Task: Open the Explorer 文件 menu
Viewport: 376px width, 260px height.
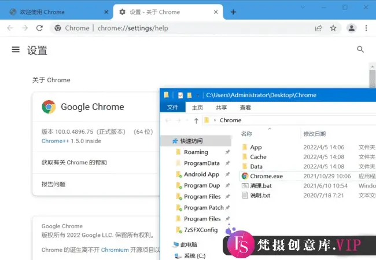Action: pos(172,108)
